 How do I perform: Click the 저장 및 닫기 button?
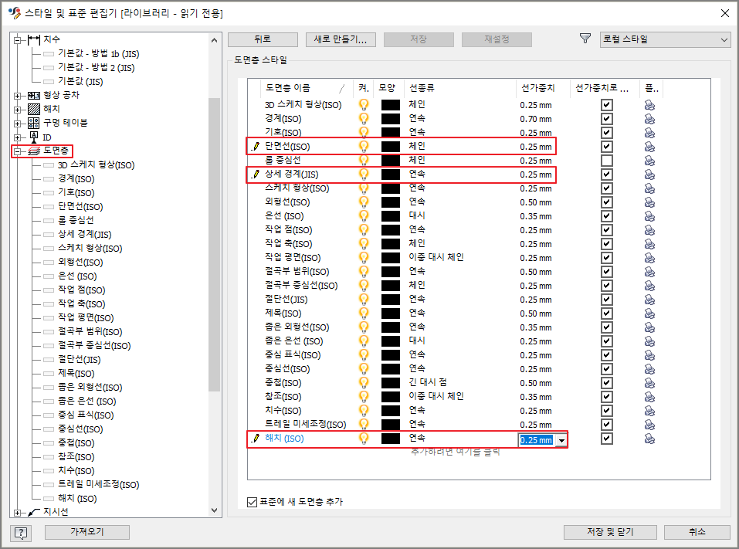[610, 532]
